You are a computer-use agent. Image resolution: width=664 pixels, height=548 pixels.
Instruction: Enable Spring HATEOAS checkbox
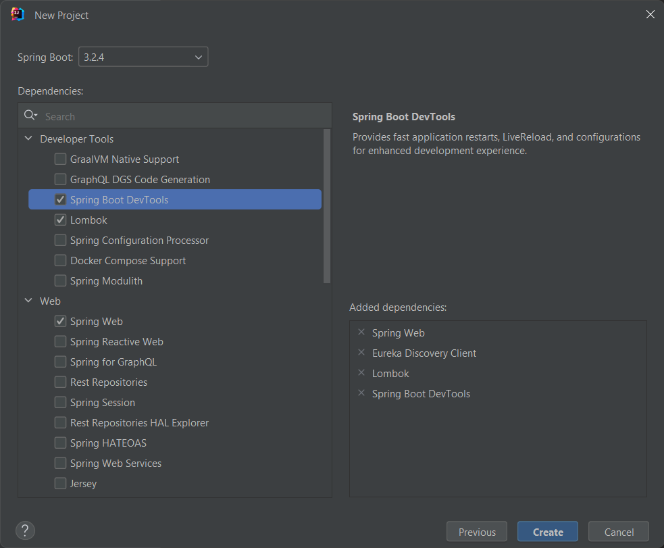(x=61, y=443)
